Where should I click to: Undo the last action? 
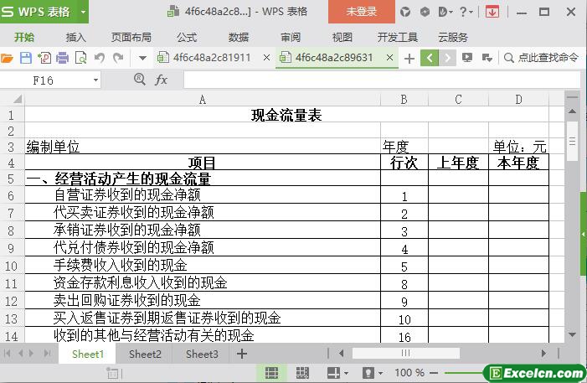point(100,58)
